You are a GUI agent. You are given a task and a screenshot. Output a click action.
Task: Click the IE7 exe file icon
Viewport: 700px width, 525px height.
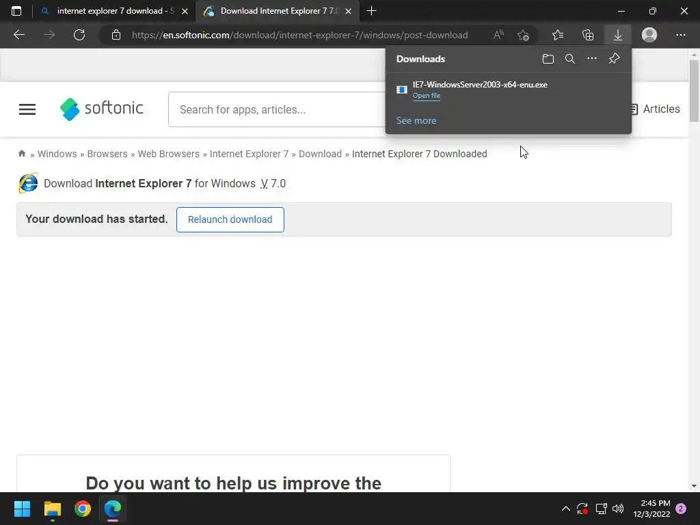(401, 90)
